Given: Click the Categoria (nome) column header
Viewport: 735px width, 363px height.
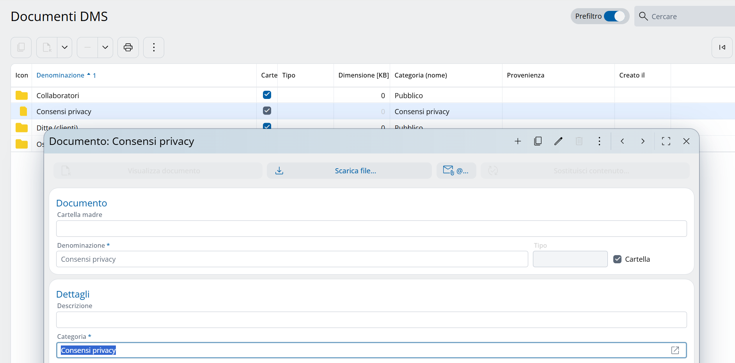Looking at the screenshot, I should [x=421, y=75].
